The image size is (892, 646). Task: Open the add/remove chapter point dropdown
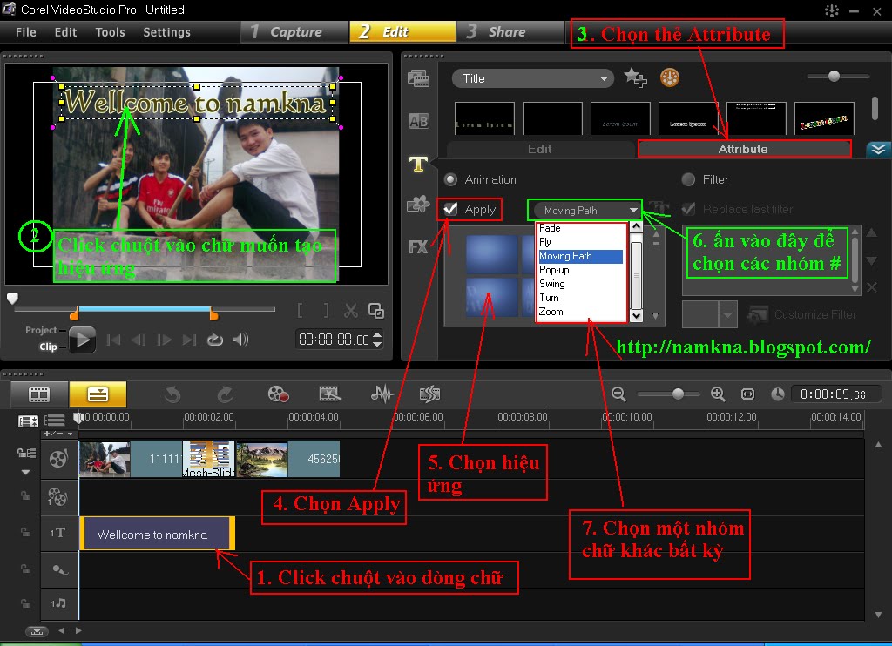click(x=58, y=434)
